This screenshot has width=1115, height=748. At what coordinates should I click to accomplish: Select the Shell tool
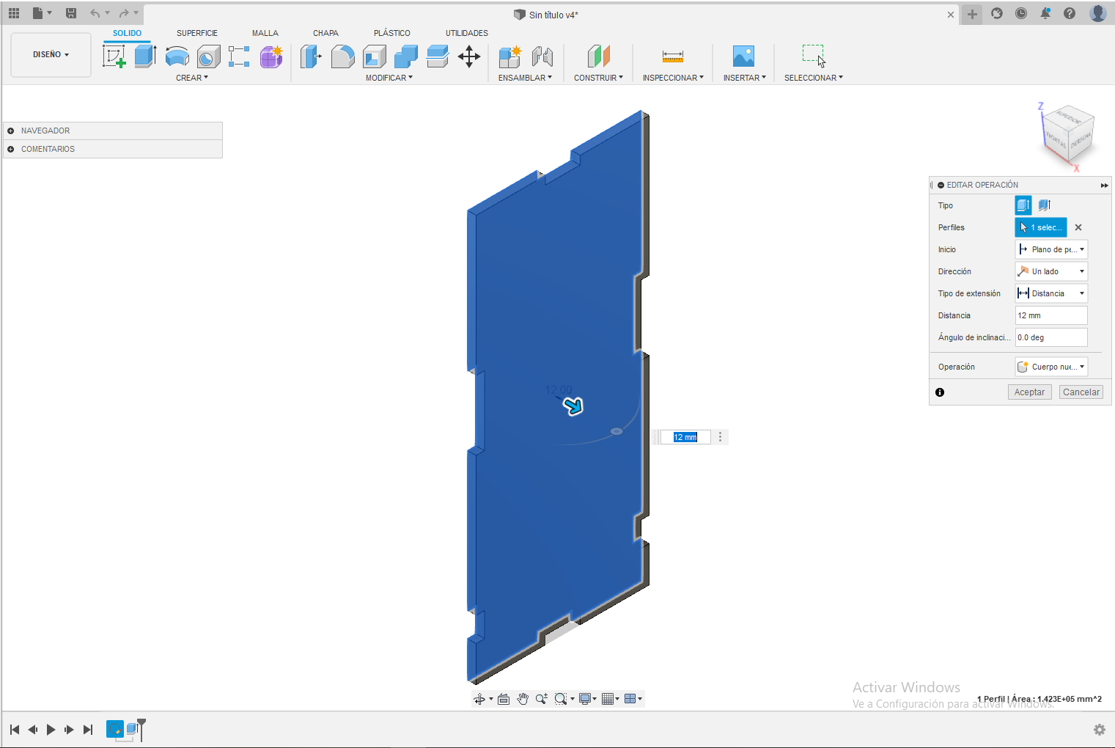point(375,56)
